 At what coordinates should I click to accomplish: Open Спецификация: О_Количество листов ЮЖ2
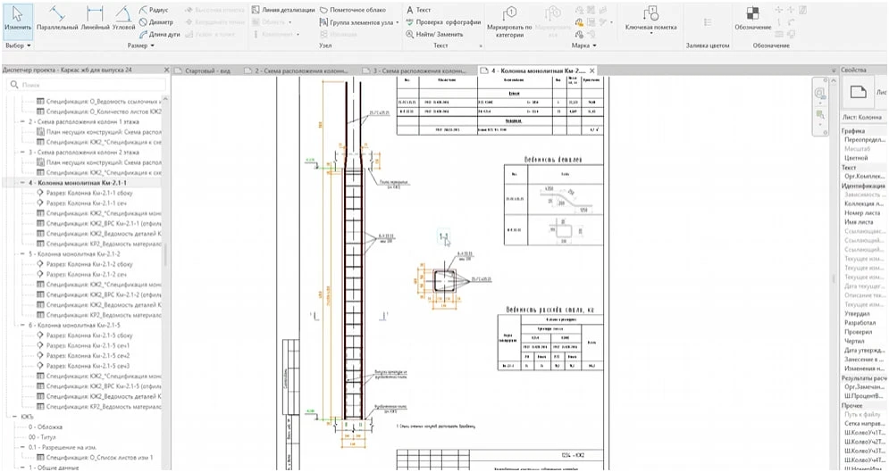[98, 112]
